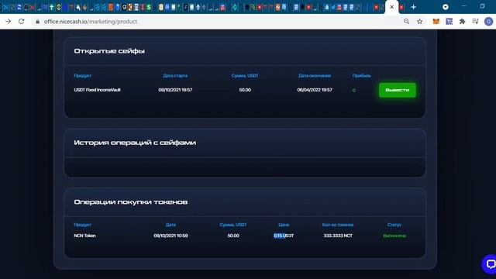Open a new tab with plus button
This screenshot has width=496, height=279.
click(x=413, y=7)
